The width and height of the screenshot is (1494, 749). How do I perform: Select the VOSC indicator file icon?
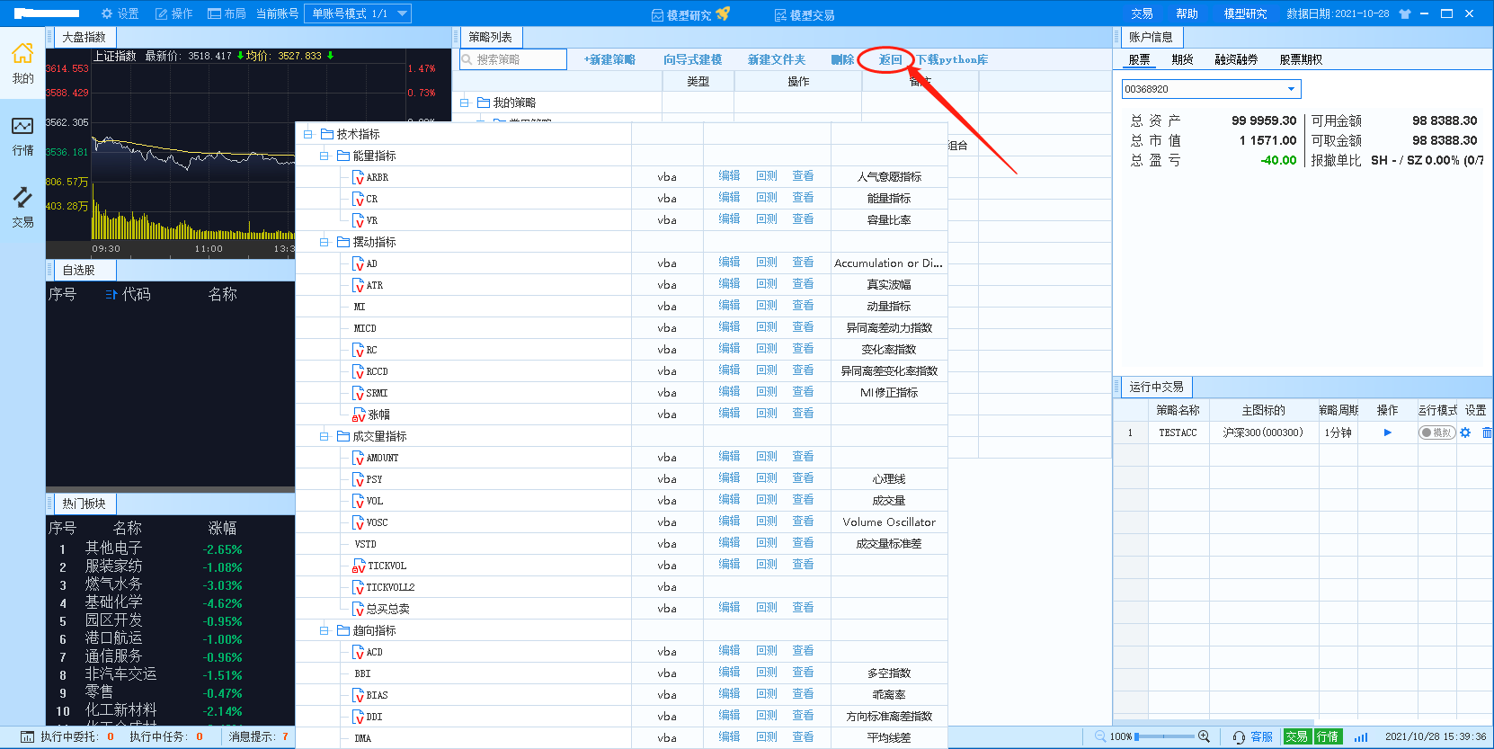[x=358, y=522]
